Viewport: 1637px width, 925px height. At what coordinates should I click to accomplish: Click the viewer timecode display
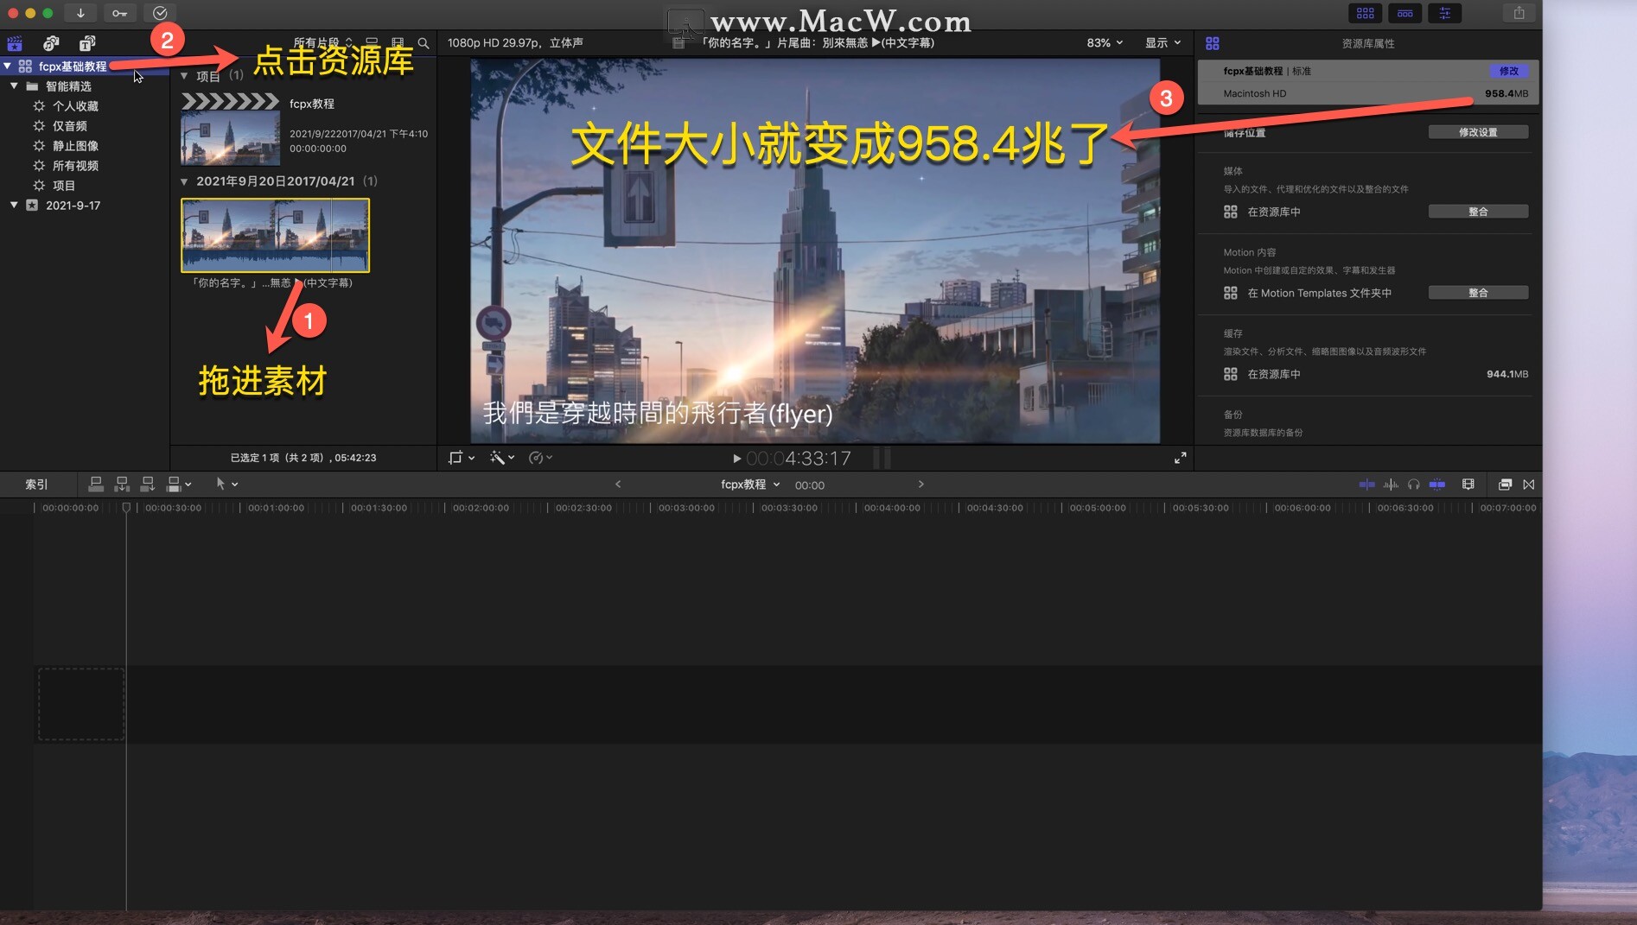click(799, 459)
